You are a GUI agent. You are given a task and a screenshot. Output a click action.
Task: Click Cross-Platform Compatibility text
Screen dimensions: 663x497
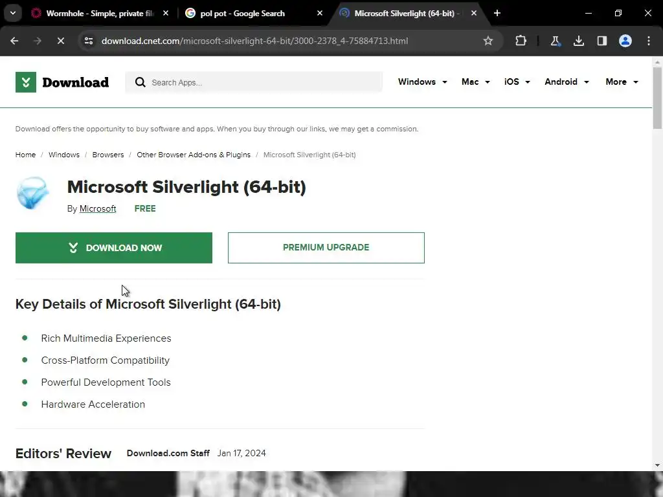tap(106, 360)
